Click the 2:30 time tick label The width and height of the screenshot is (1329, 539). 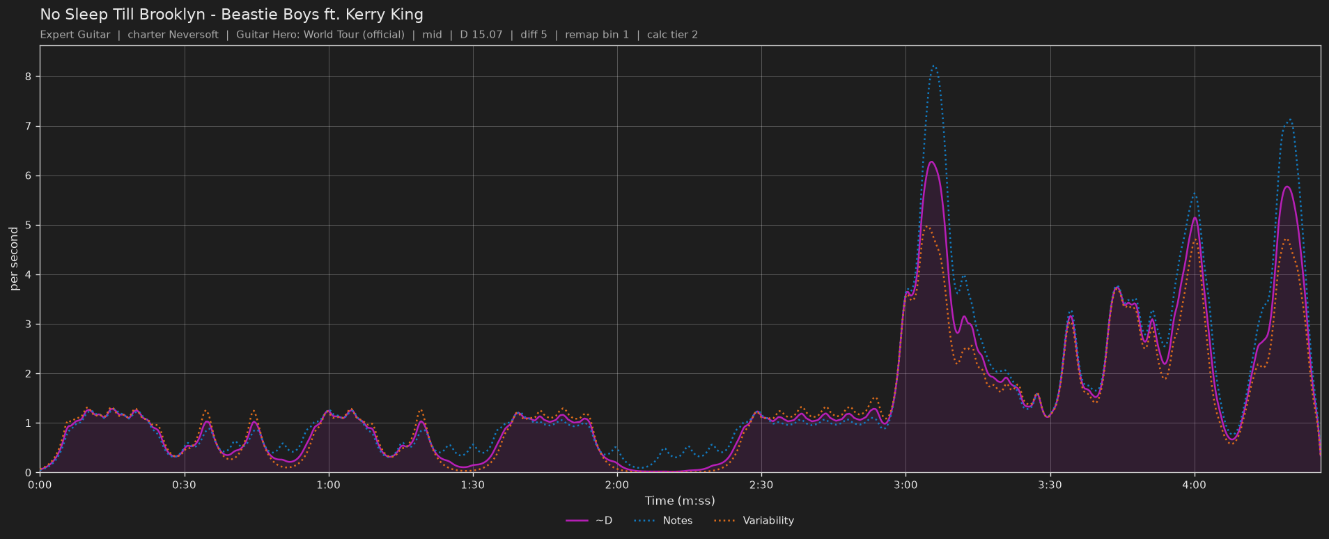coord(761,484)
